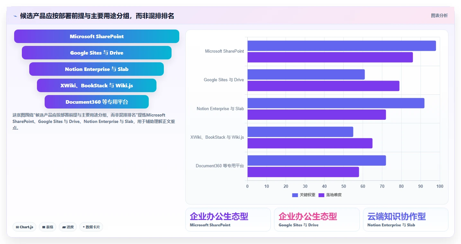
Task: Open the 企业办公生态型 Microsoft SharePoint card
Action: point(228,220)
